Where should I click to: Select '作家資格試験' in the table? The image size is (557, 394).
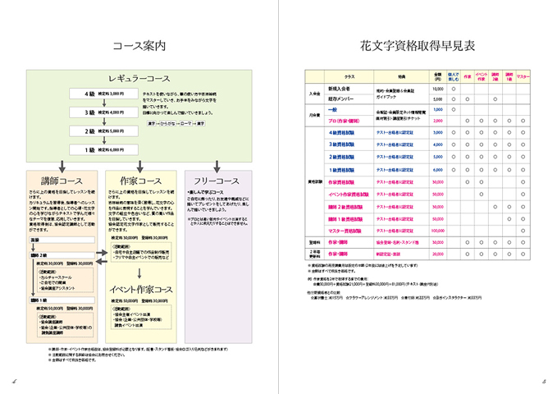(x=341, y=182)
